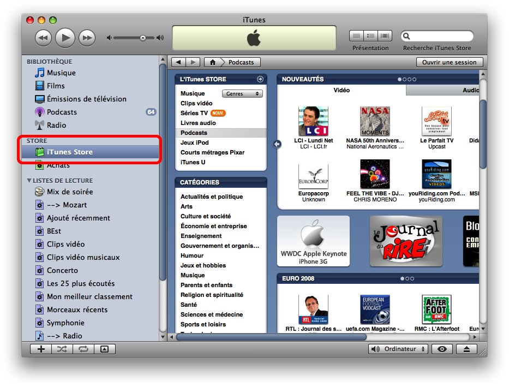509x387 pixels.
Task: Click the Play button
Action: pyautogui.click(x=65, y=38)
